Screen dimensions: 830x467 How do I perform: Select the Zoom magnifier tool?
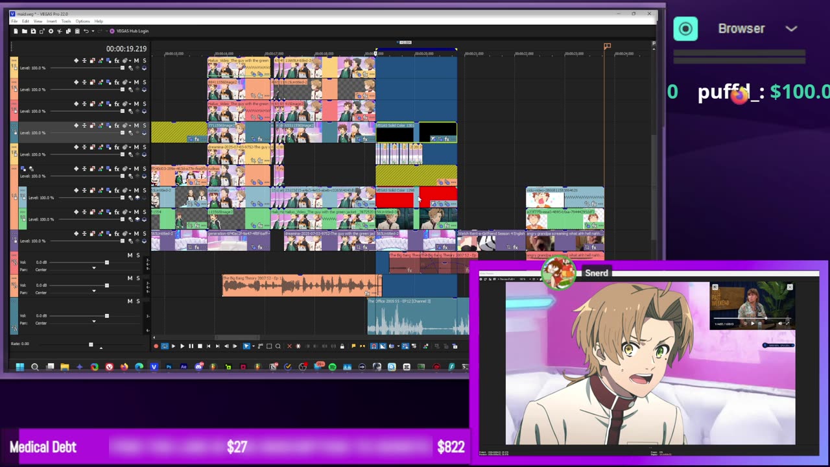tap(278, 346)
